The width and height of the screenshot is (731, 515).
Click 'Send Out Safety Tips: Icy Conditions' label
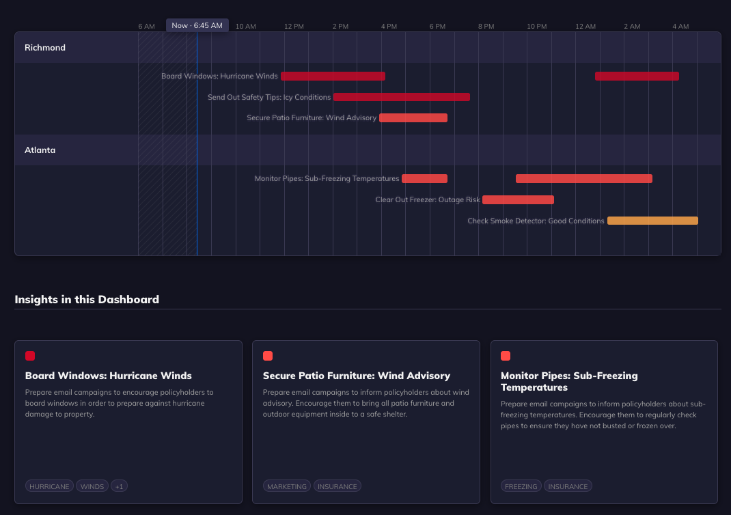(x=269, y=97)
